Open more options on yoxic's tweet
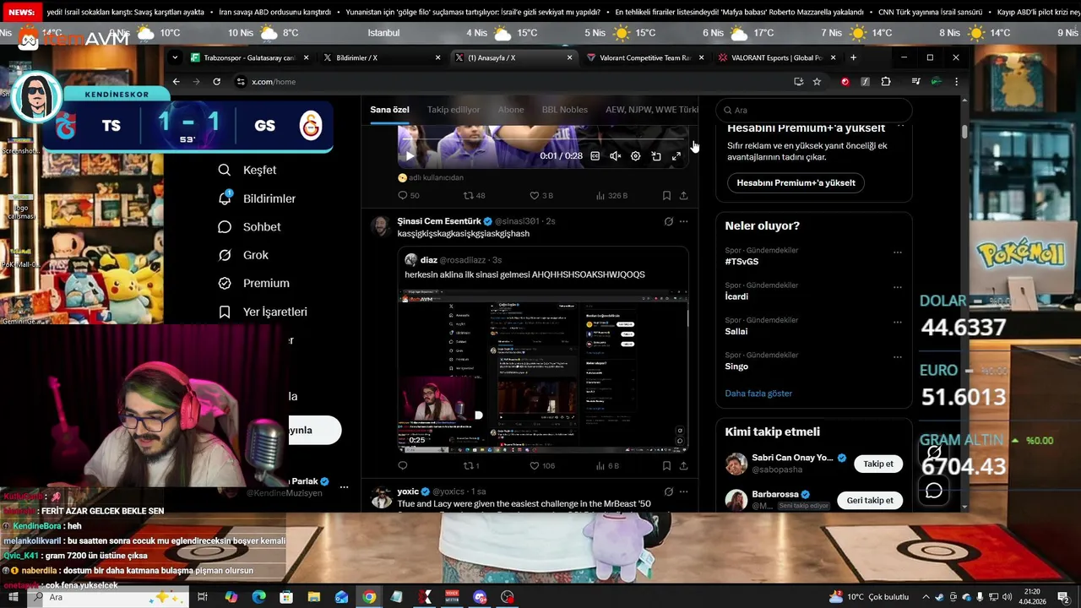Viewport: 1081px width, 608px height. point(683,491)
